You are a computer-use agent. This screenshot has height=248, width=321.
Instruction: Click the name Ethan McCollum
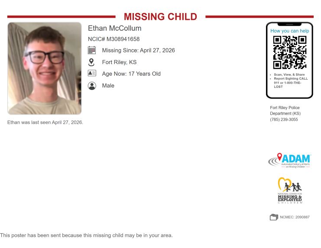point(115,28)
